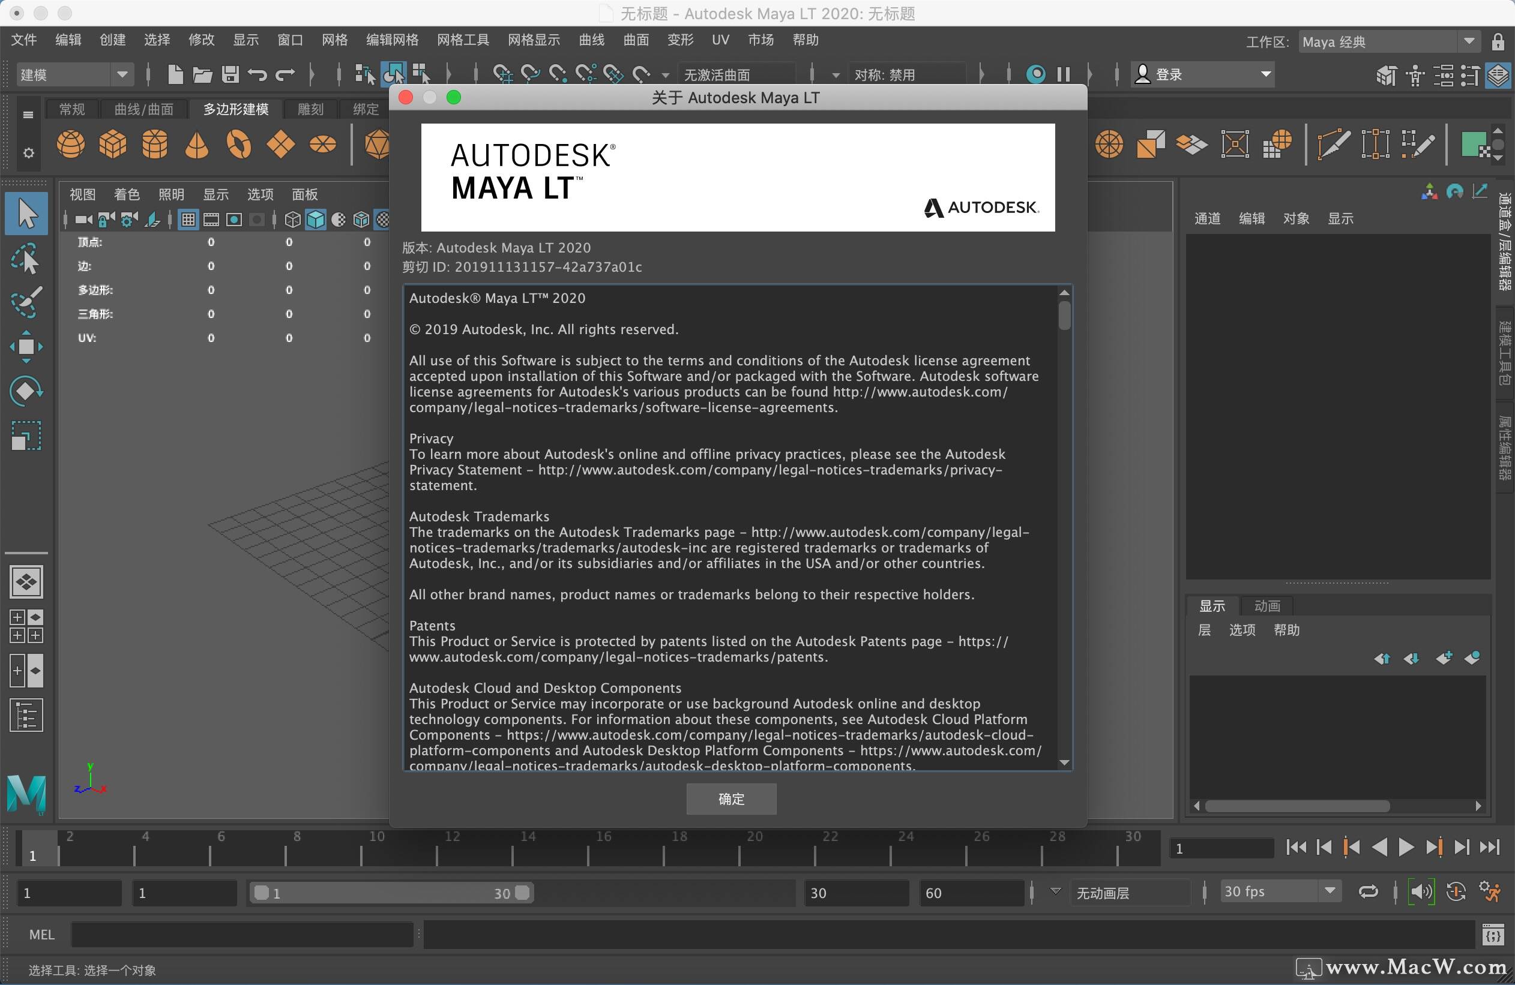Click the Open Scene folder icon
This screenshot has height=985, width=1515.
point(202,74)
